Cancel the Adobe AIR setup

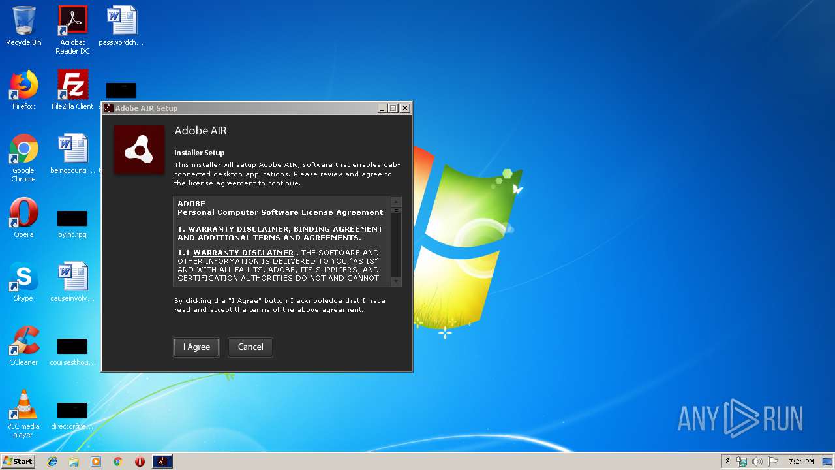coord(250,347)
